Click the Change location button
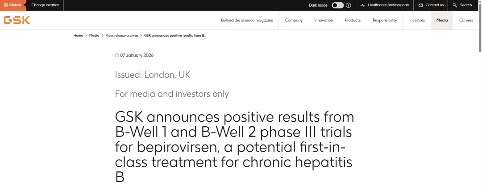Screen dimensions: 482x186 tap(45, 5)
